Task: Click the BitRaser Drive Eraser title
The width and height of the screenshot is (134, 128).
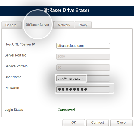Action: coord(66,10)
